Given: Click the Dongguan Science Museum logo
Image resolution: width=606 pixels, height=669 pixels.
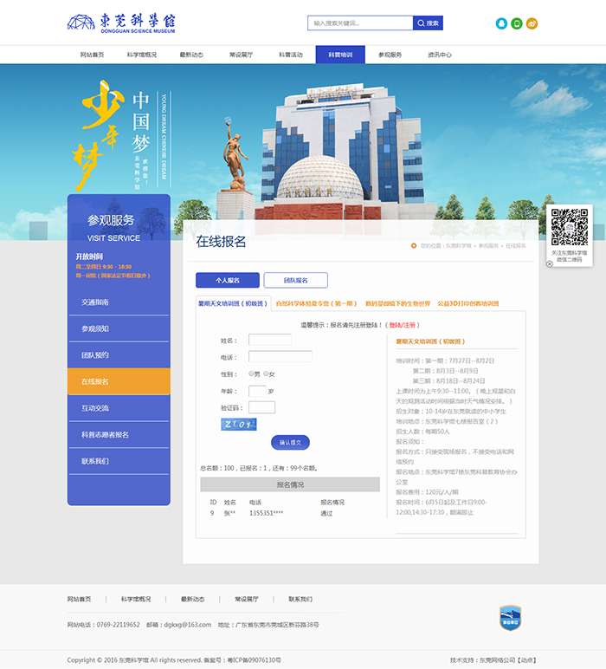Looking at the screenshot, I should tap(121, 23).
